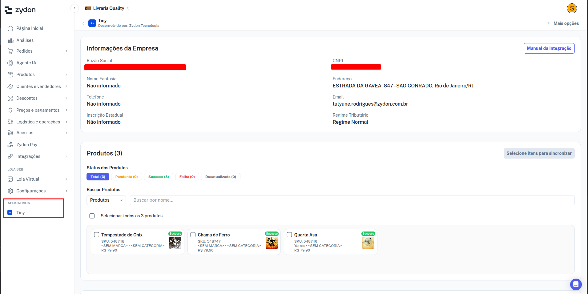Go back using the arrow beside Tiny

tap(83, 23)
